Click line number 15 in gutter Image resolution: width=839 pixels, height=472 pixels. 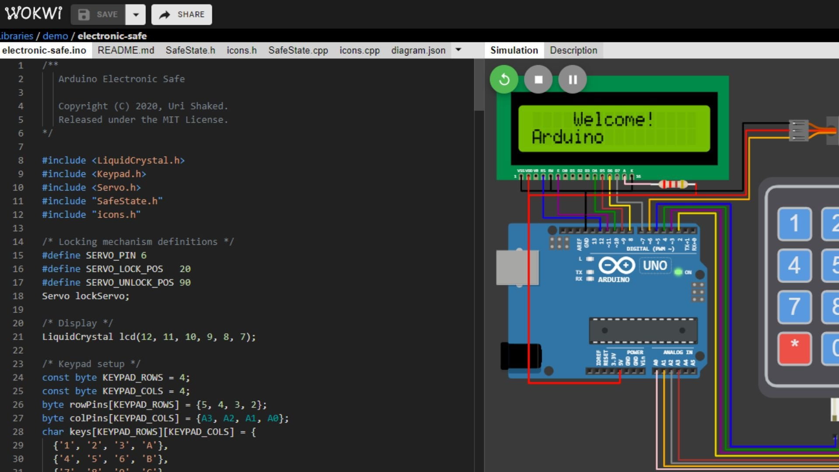18,255
